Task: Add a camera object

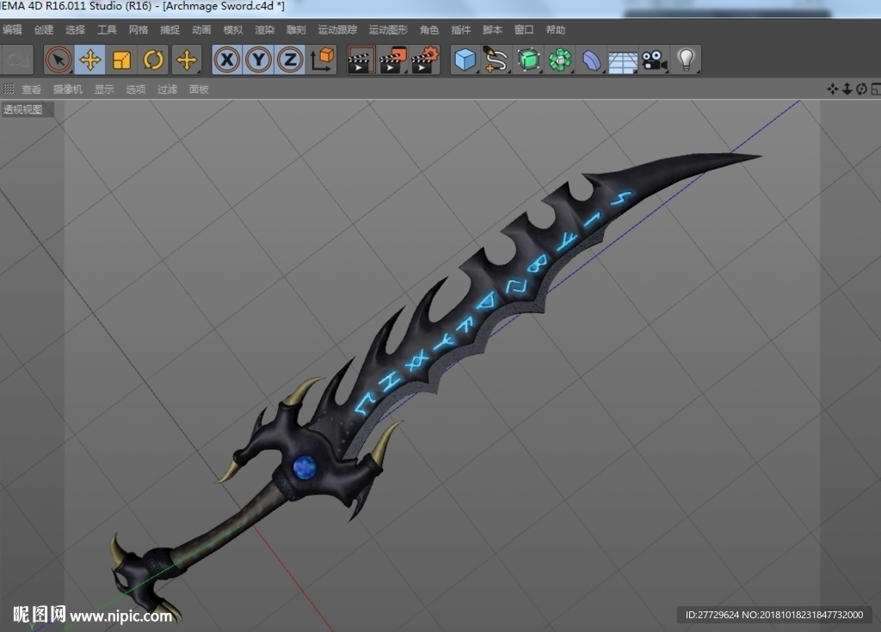Action: click(x=654, y=59)
